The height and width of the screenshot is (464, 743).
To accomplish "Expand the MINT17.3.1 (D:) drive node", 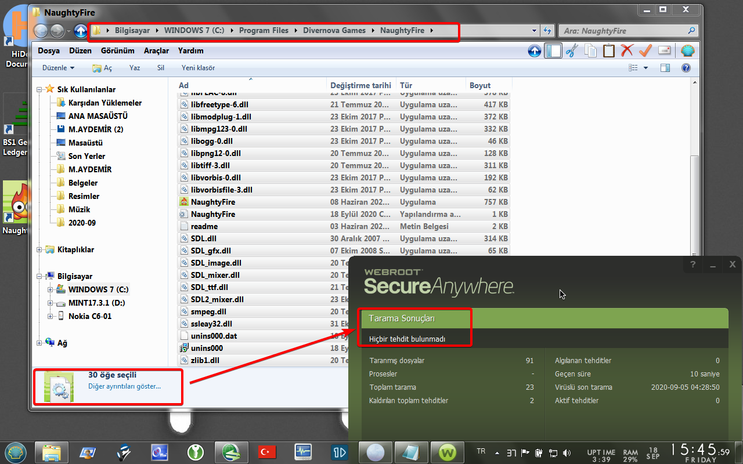I will click(x=51, y=303).
